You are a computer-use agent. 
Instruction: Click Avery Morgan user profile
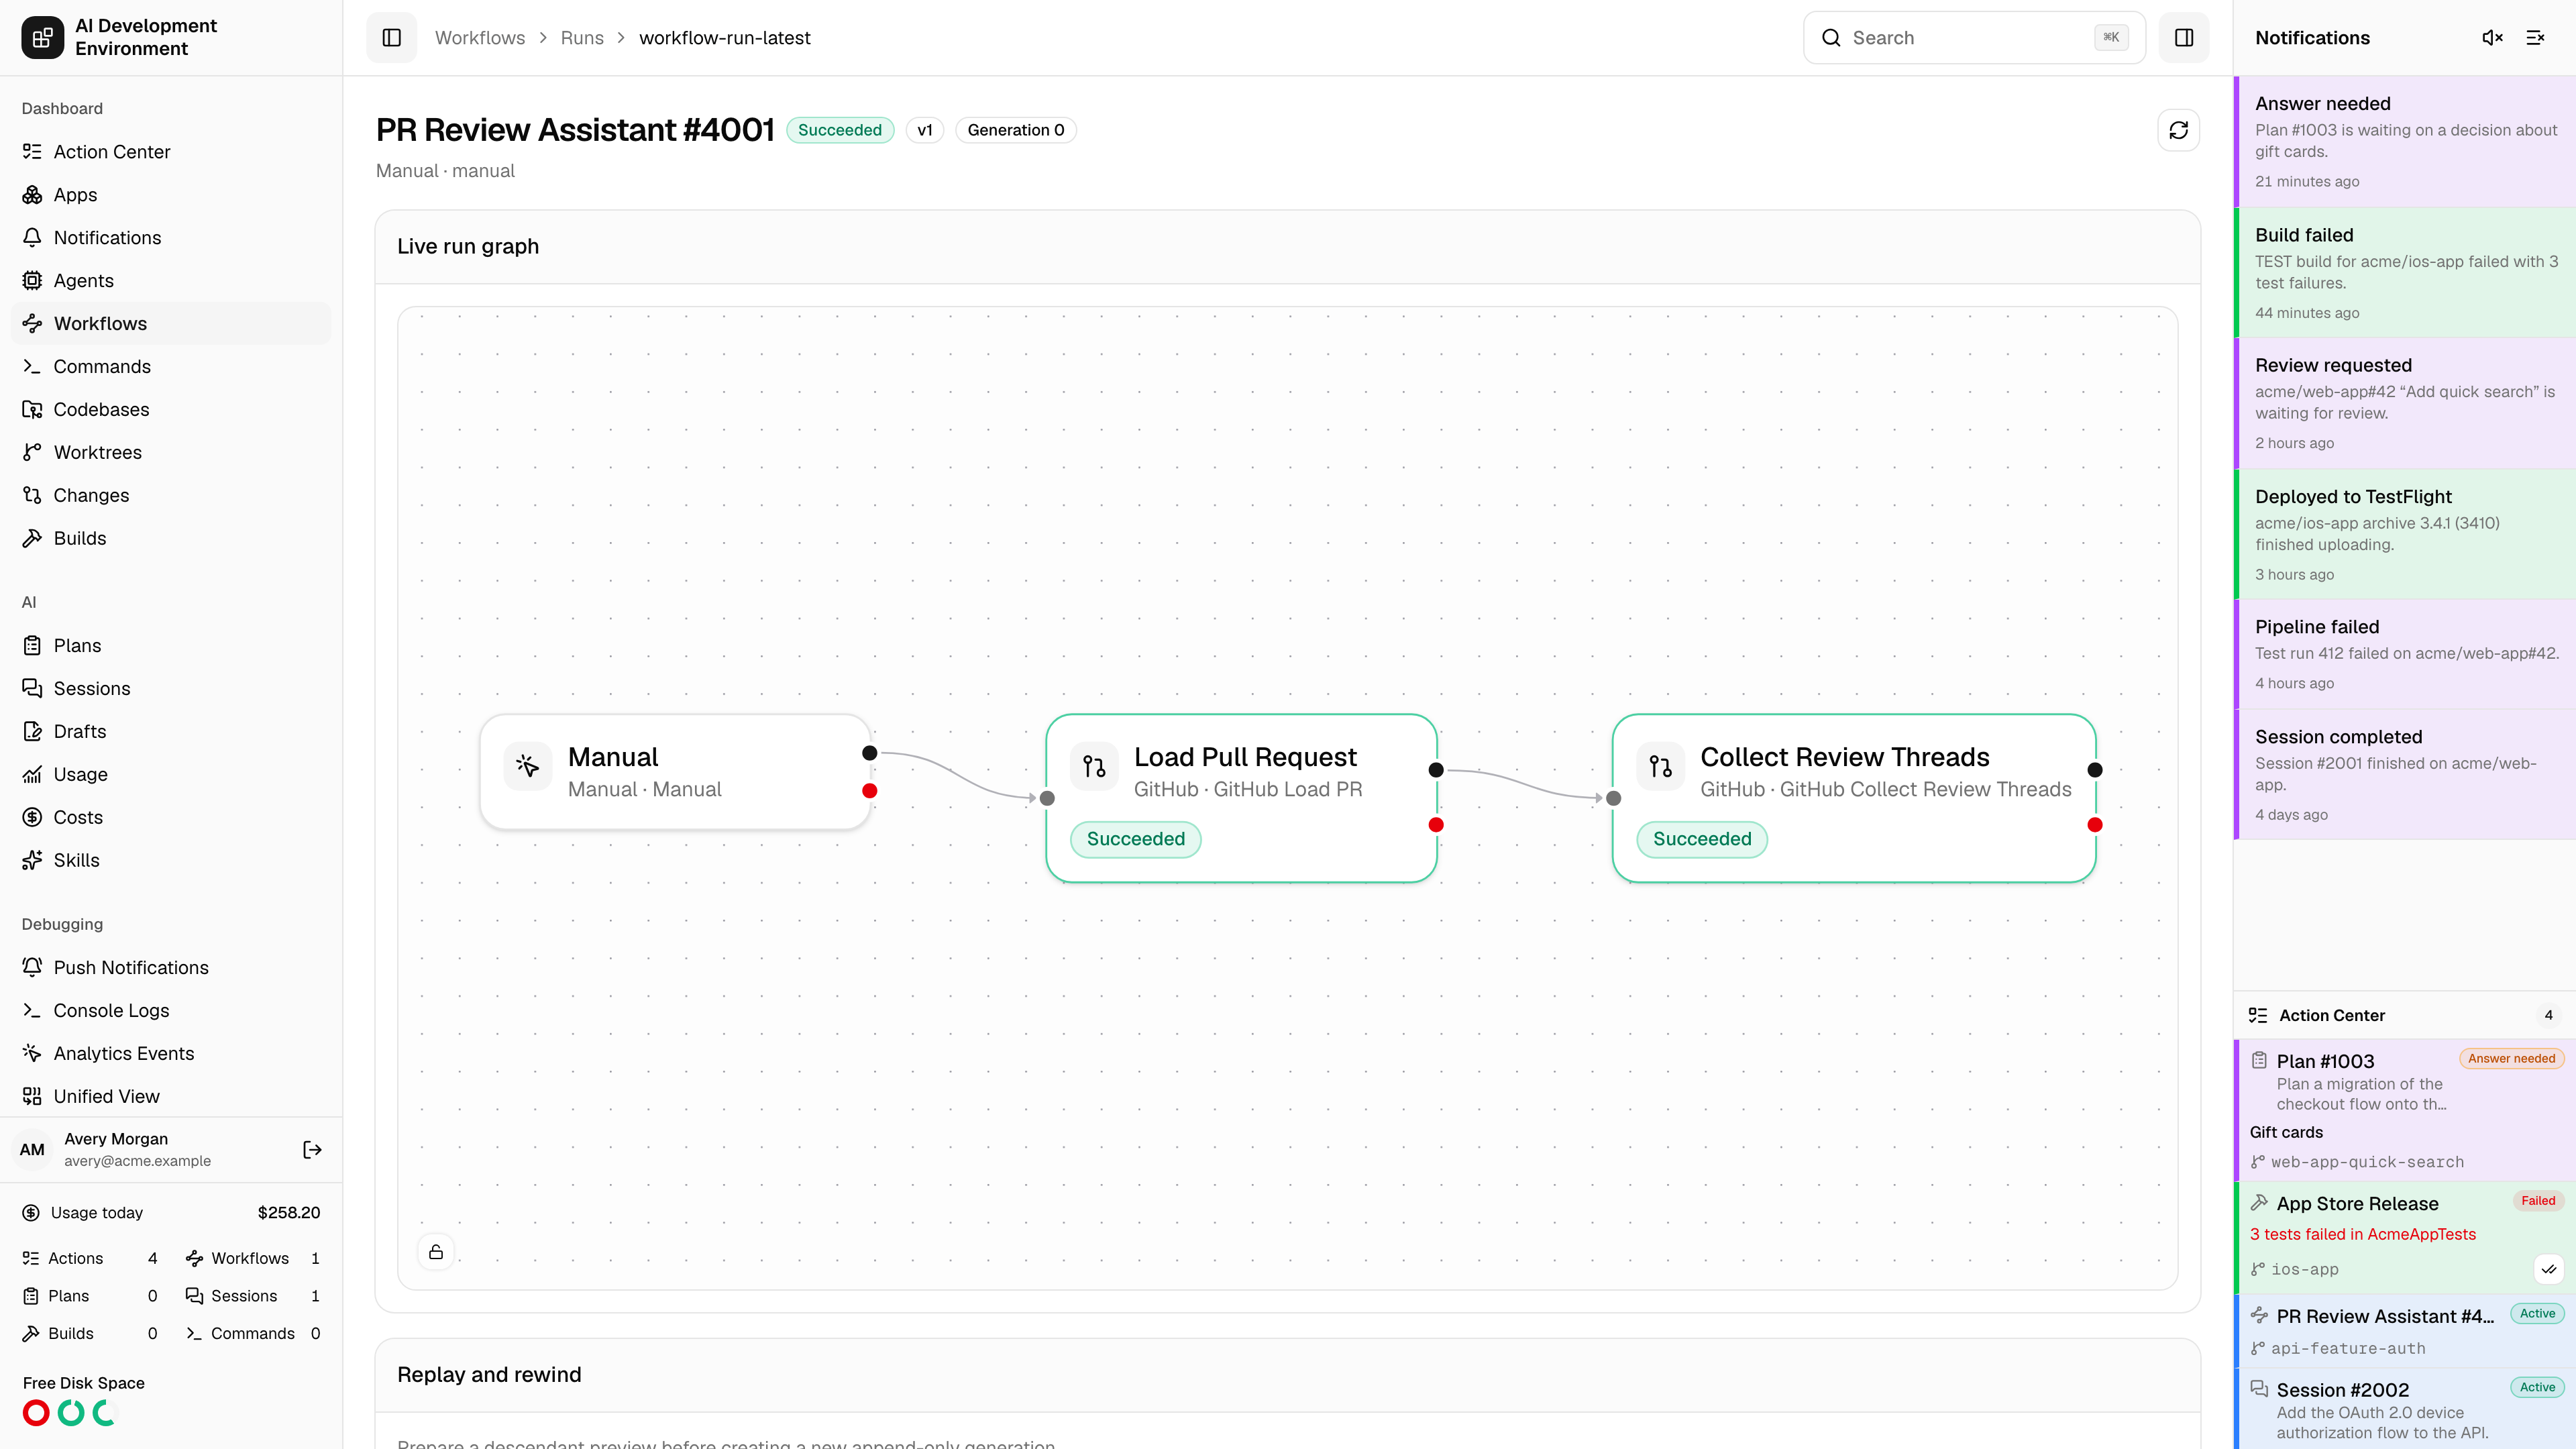(x=137, y=1150)
